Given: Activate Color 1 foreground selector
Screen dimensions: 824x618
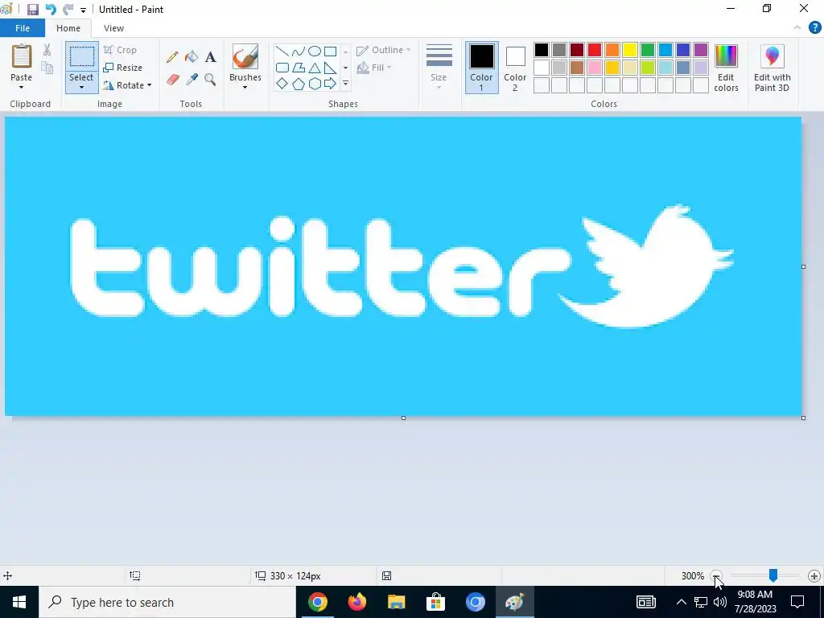Looking at the screenshot, I should coord(481,68).
